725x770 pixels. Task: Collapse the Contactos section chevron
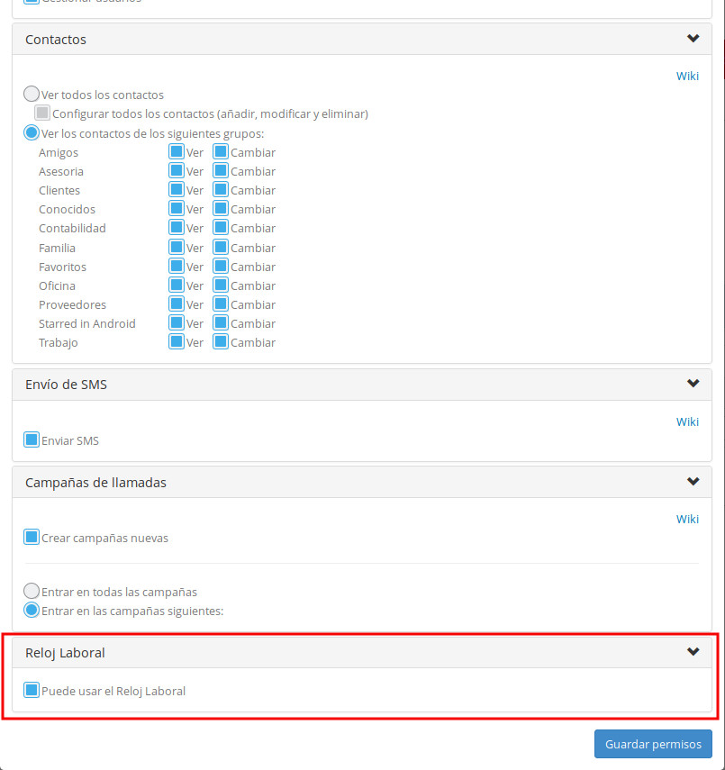pos(693,39)
